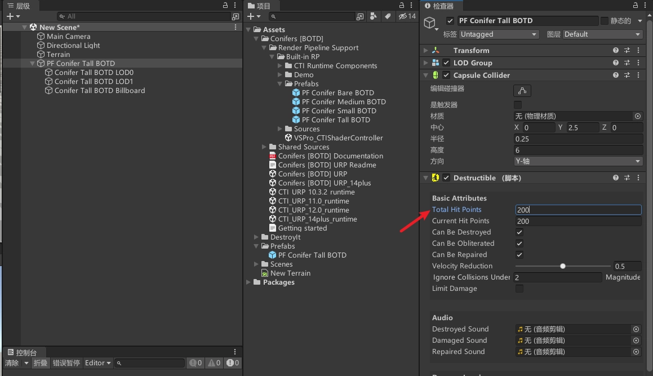Expand the DestroyIt folder
The image size is (653, 376).
(x=256, y=237)
